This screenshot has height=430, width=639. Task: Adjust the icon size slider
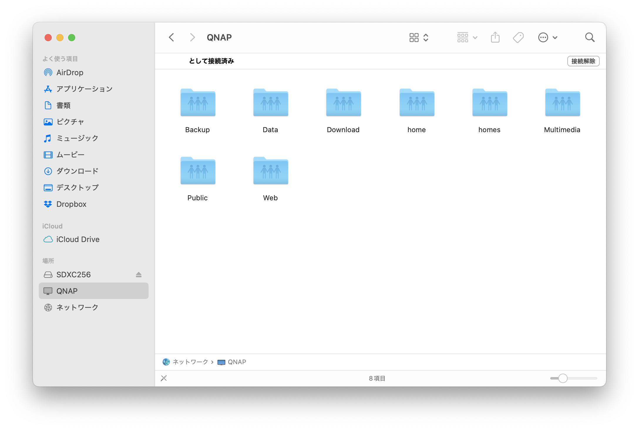coord(563,378)
